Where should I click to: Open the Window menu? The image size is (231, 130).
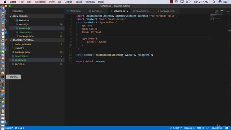tap(90, 2)
